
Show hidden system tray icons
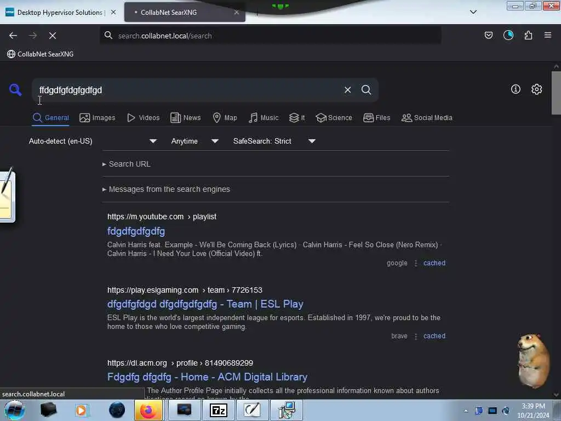[466, 411]
